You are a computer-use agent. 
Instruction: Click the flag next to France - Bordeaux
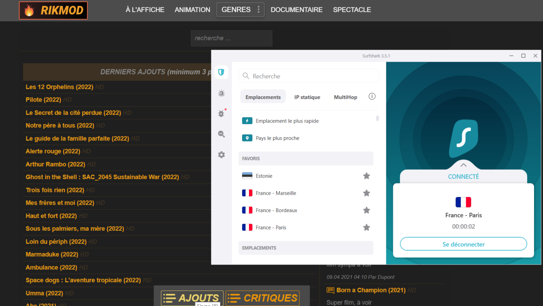click(247, 210)
